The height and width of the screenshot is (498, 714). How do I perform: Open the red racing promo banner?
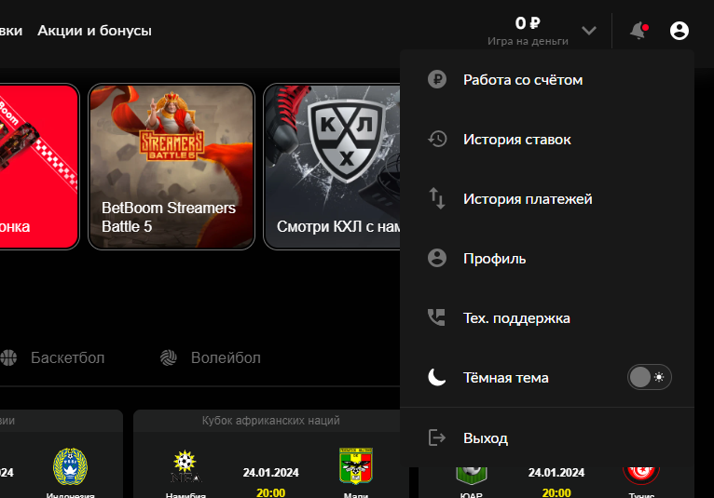pos(39,167)
